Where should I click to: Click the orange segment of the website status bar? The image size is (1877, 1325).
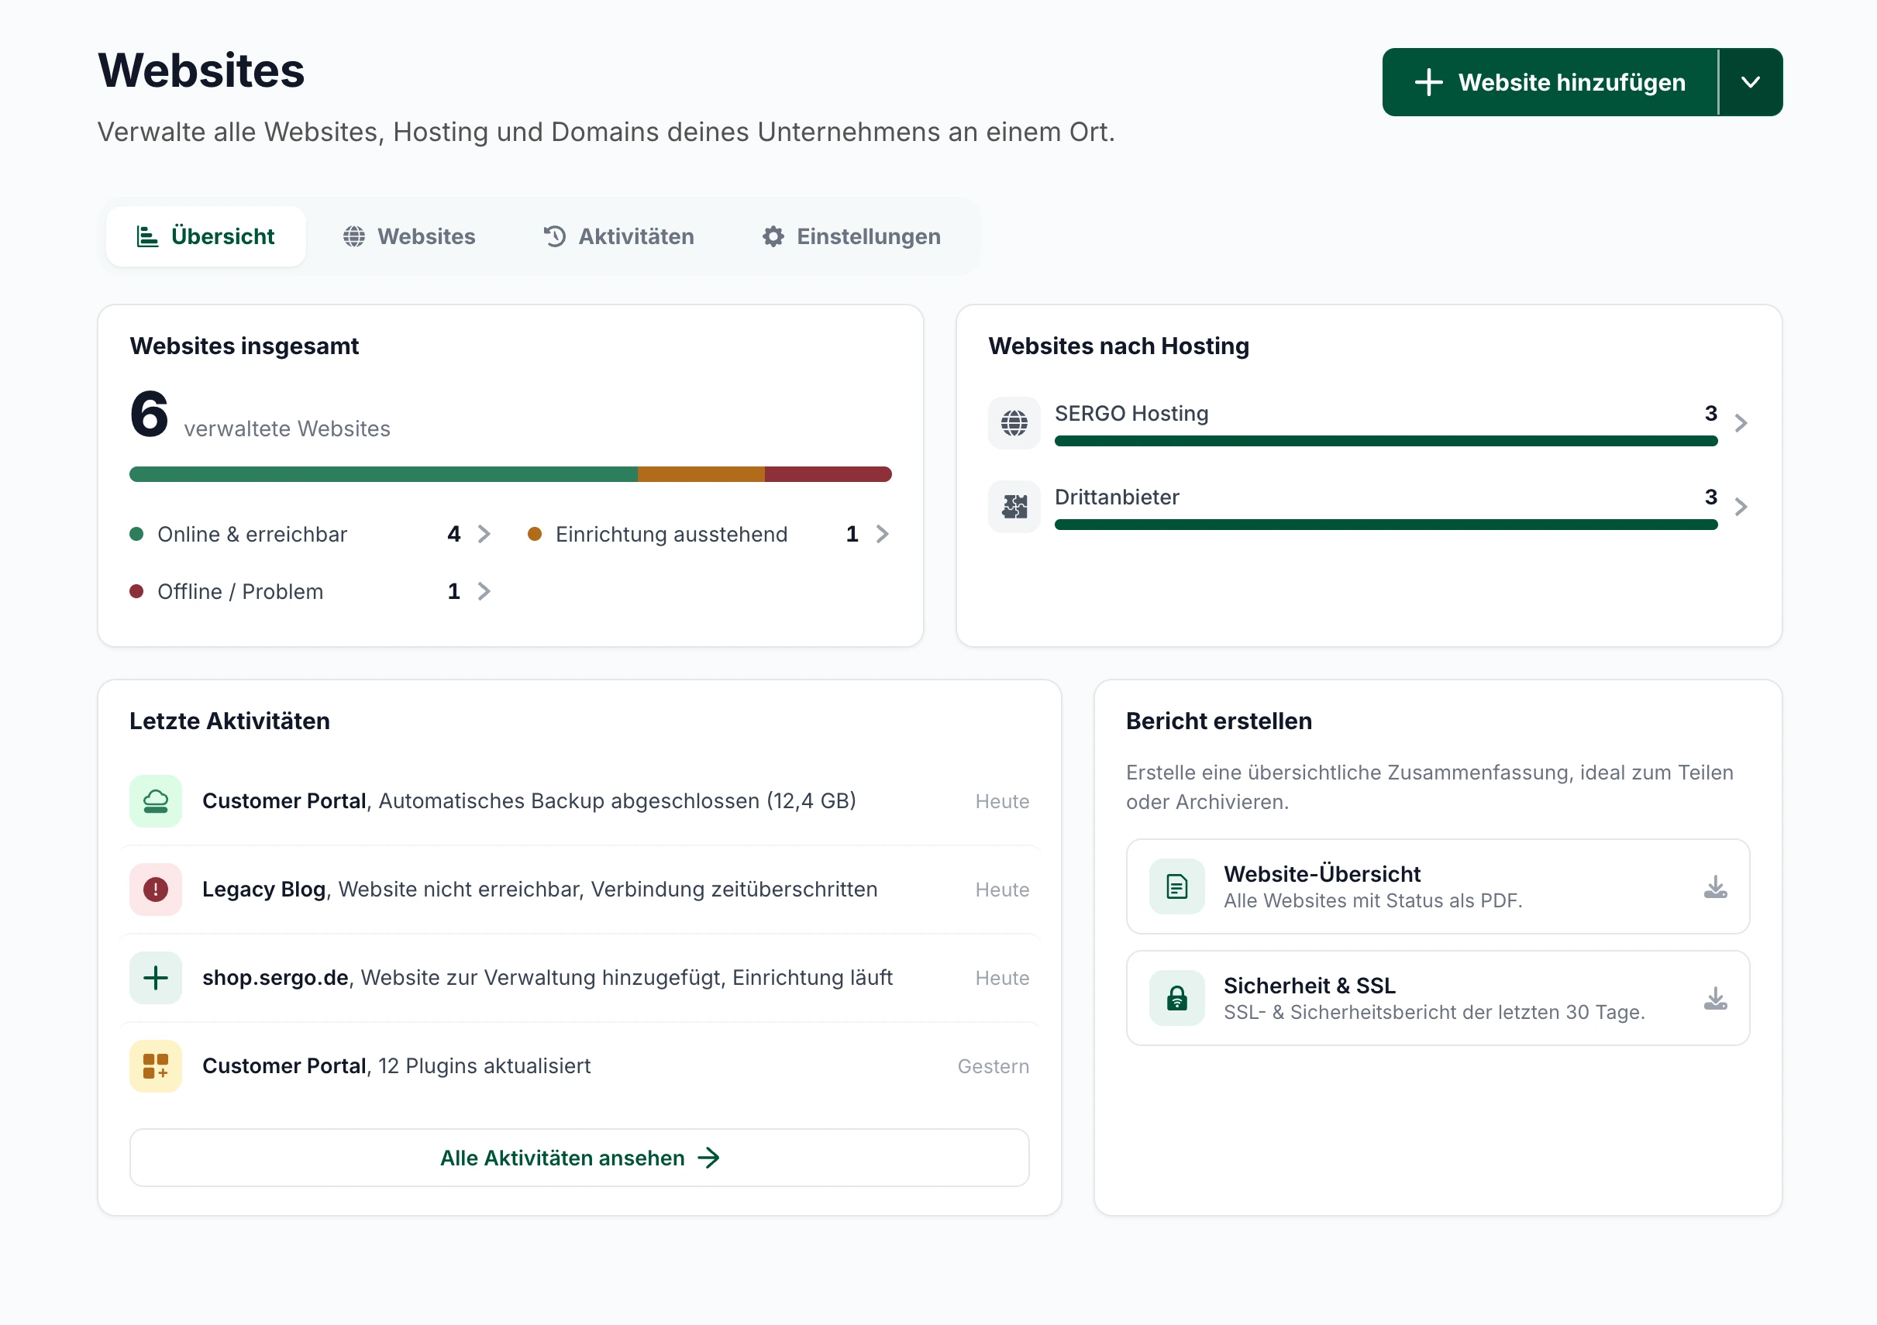coord(701,474)
